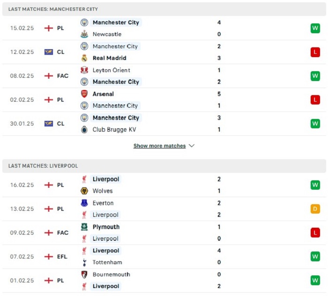Click the Everton club crest icon

pos(84,203)
